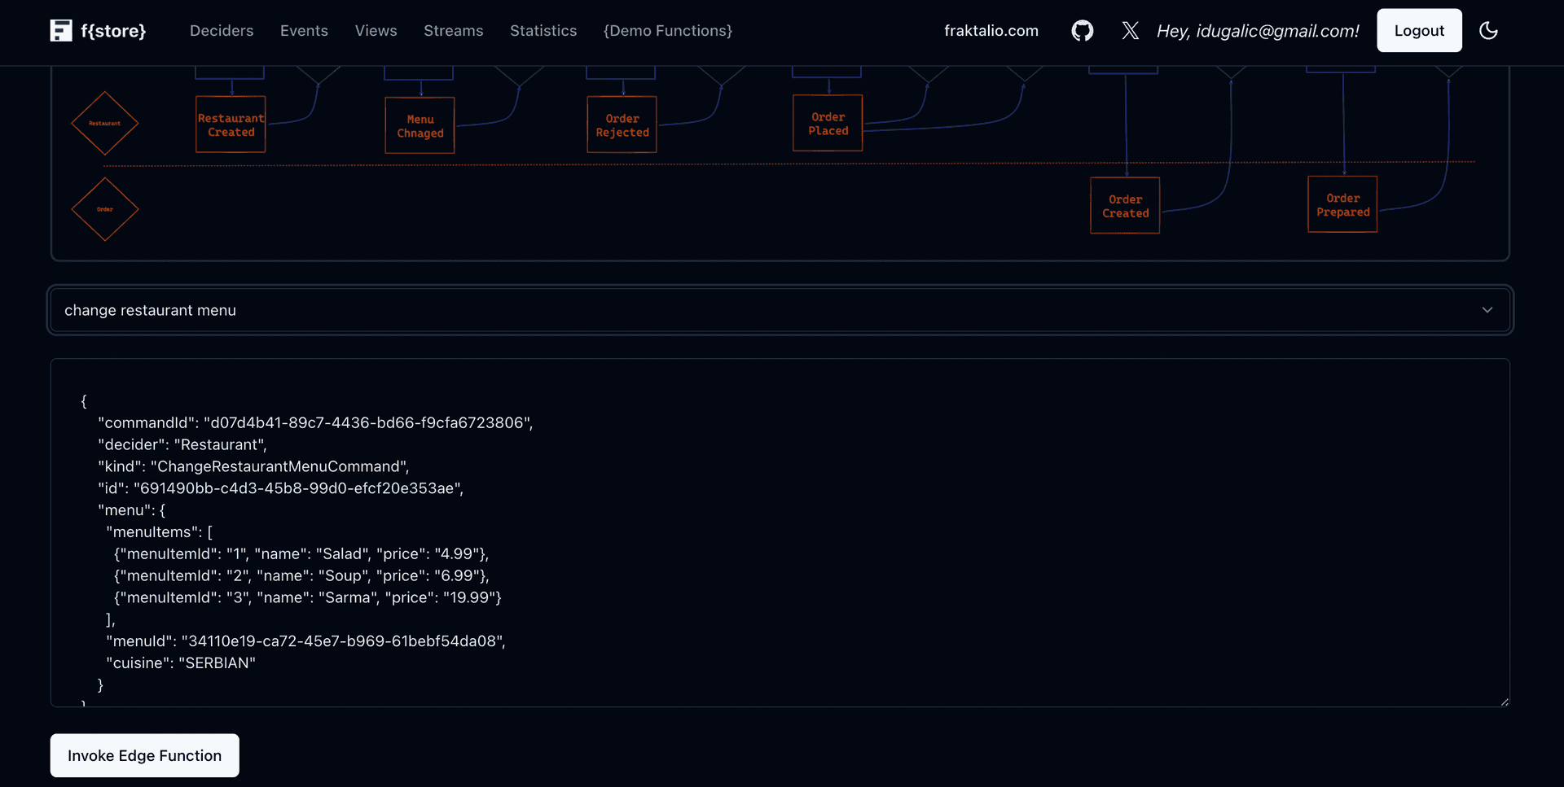Viewport: 1564px width, 787px height.
Task: Select the Order Created event box
Action: (x=1125, y=205)
